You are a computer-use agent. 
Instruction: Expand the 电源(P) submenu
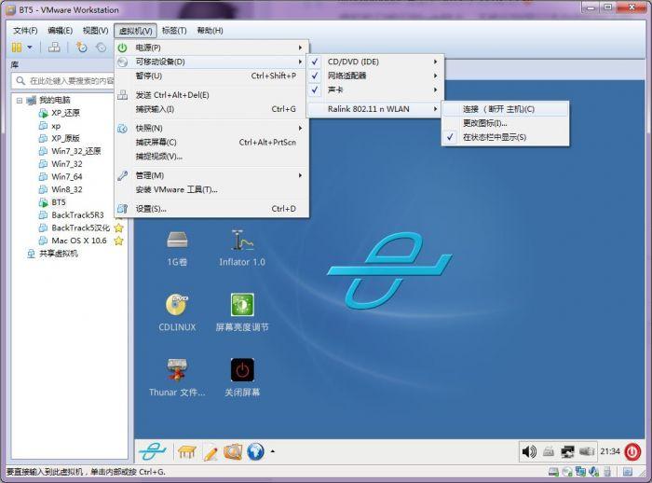coord(211,48)
